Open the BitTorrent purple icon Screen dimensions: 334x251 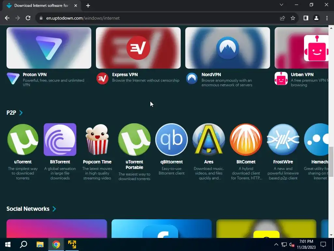tap(60, 139)
